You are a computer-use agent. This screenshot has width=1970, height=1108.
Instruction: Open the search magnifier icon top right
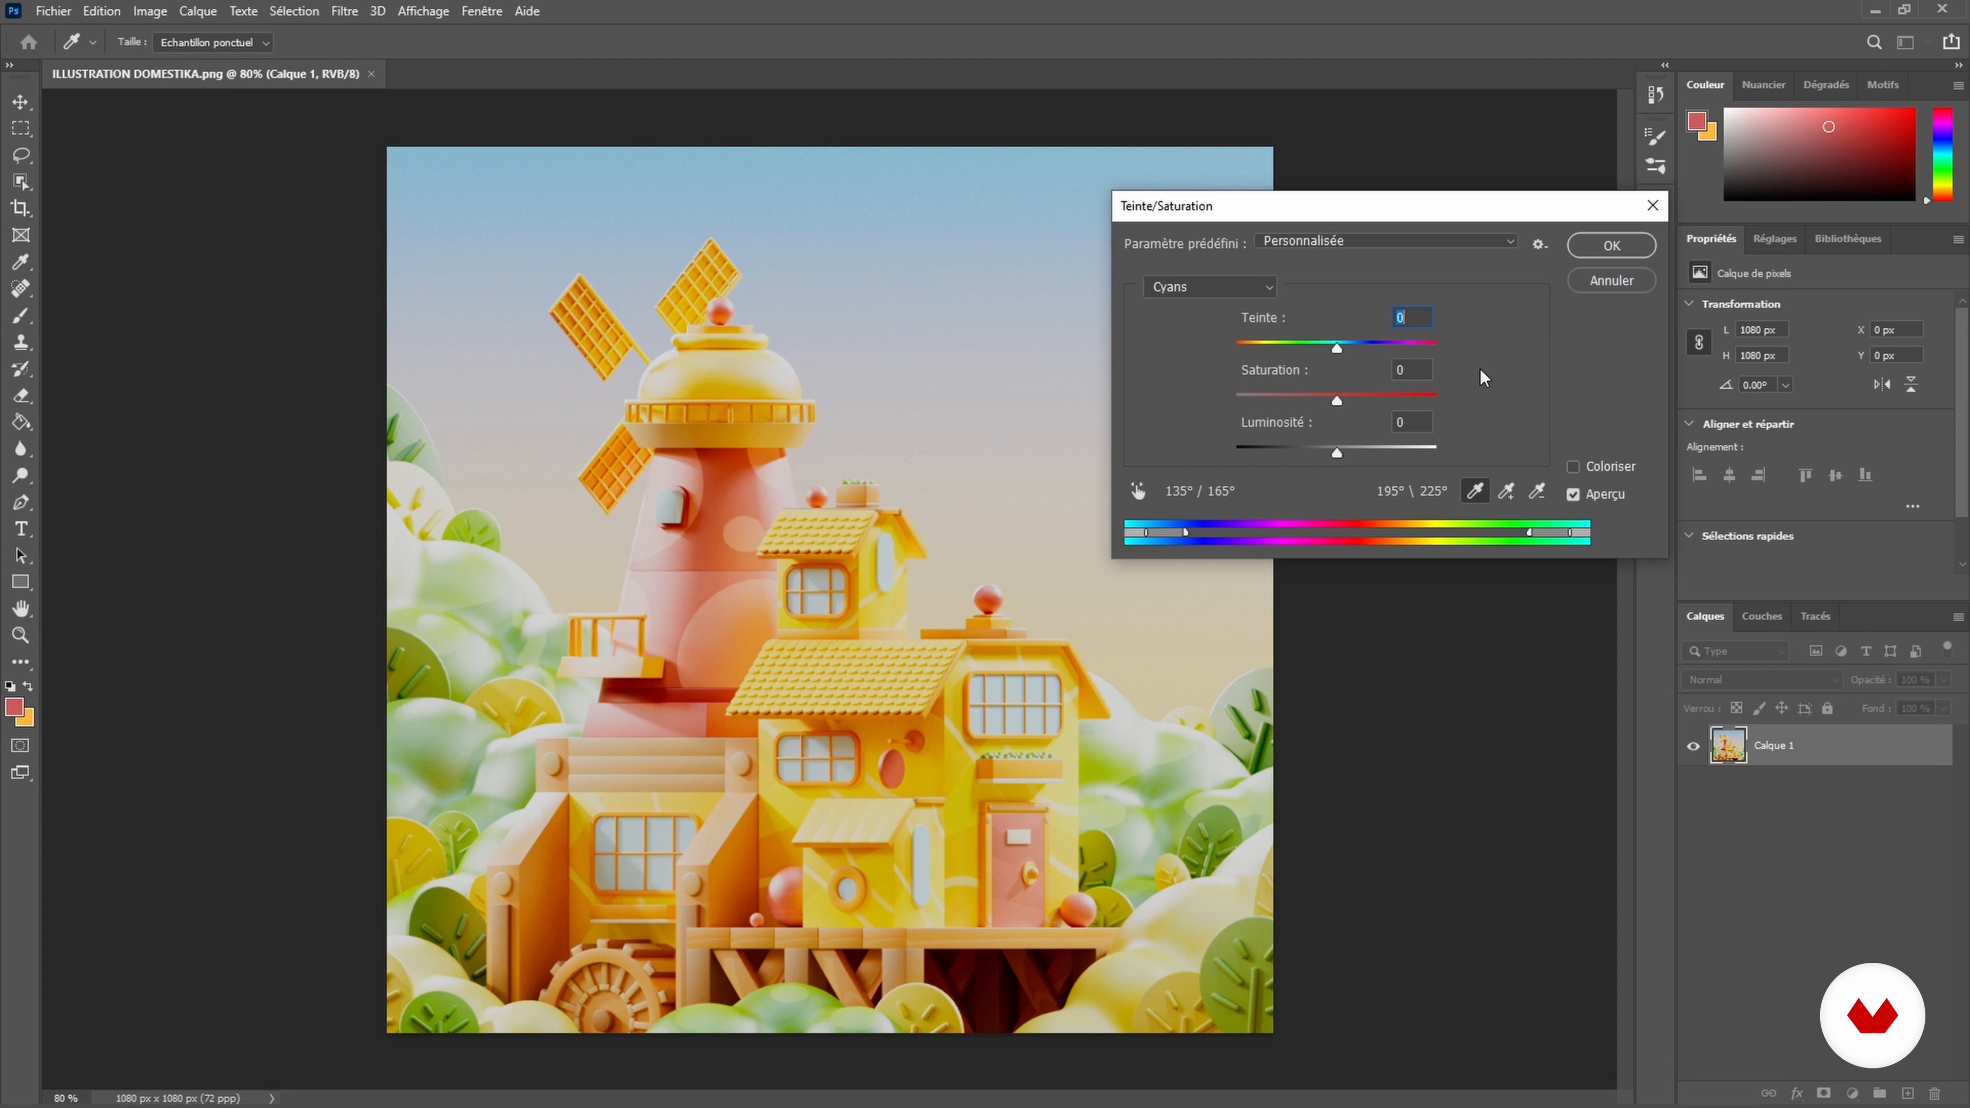(x=1874, y=42)
